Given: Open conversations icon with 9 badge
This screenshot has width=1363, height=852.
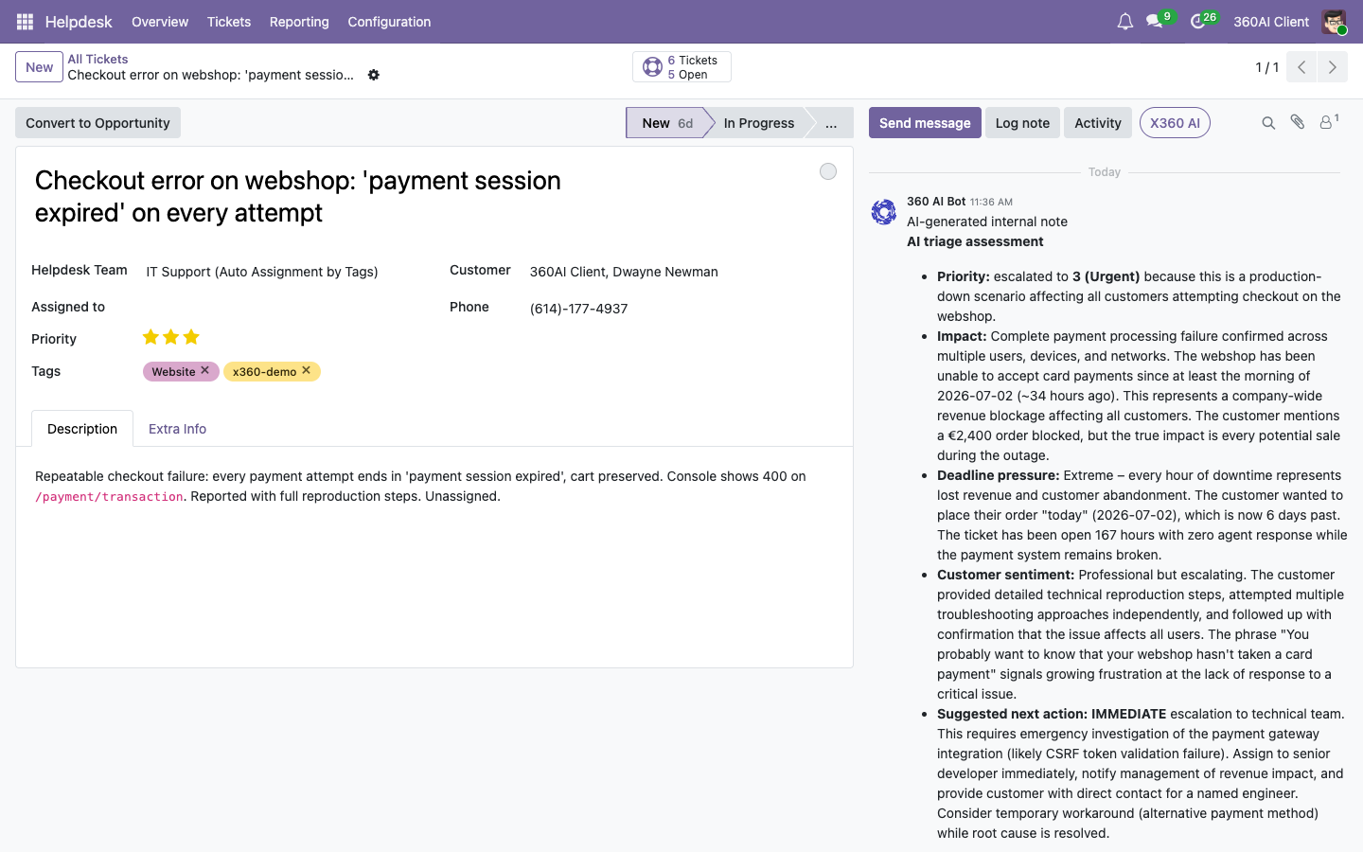Looking at the screenshot, I should click(x=1155, y=22).
